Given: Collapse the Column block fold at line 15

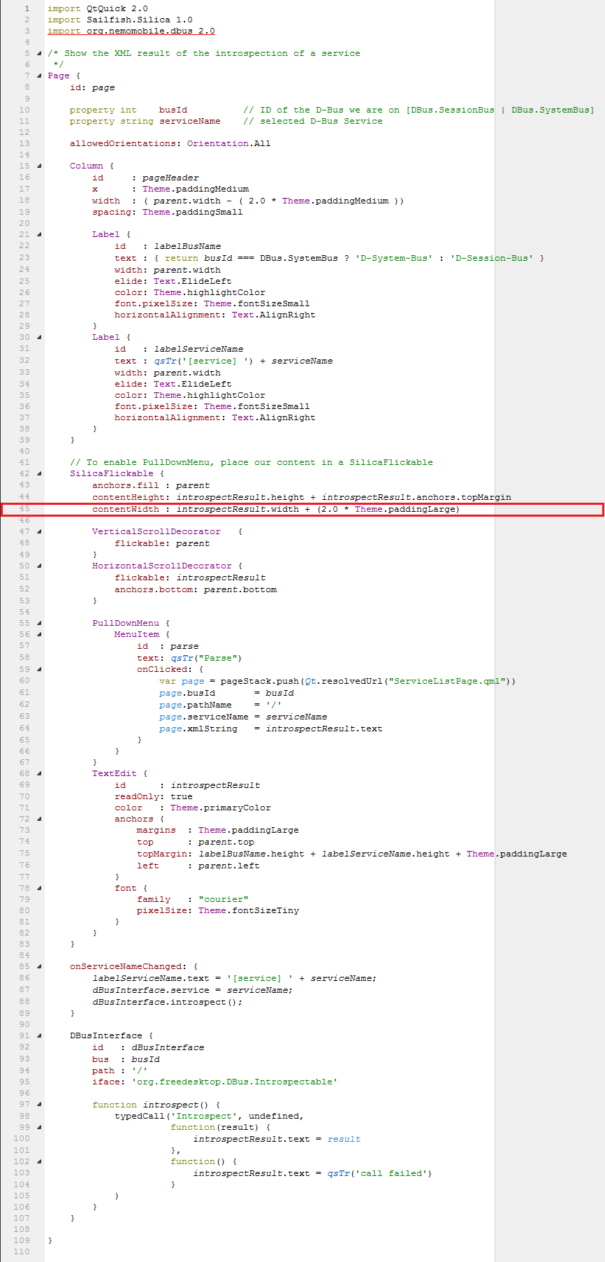Looking at the screenshot, I should (x=38, y=166).
